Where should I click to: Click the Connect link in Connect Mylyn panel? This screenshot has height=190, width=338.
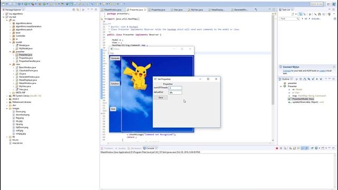pos(287,71)
